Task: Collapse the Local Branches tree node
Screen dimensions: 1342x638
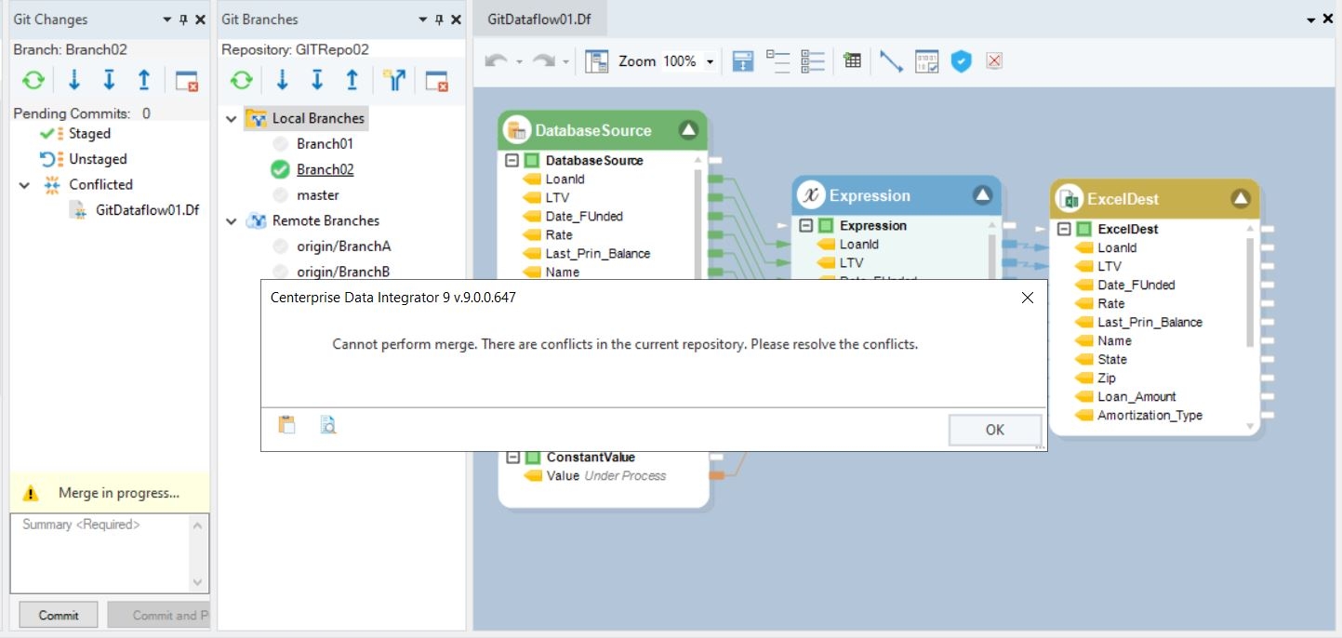Action: tap(232, 119)
